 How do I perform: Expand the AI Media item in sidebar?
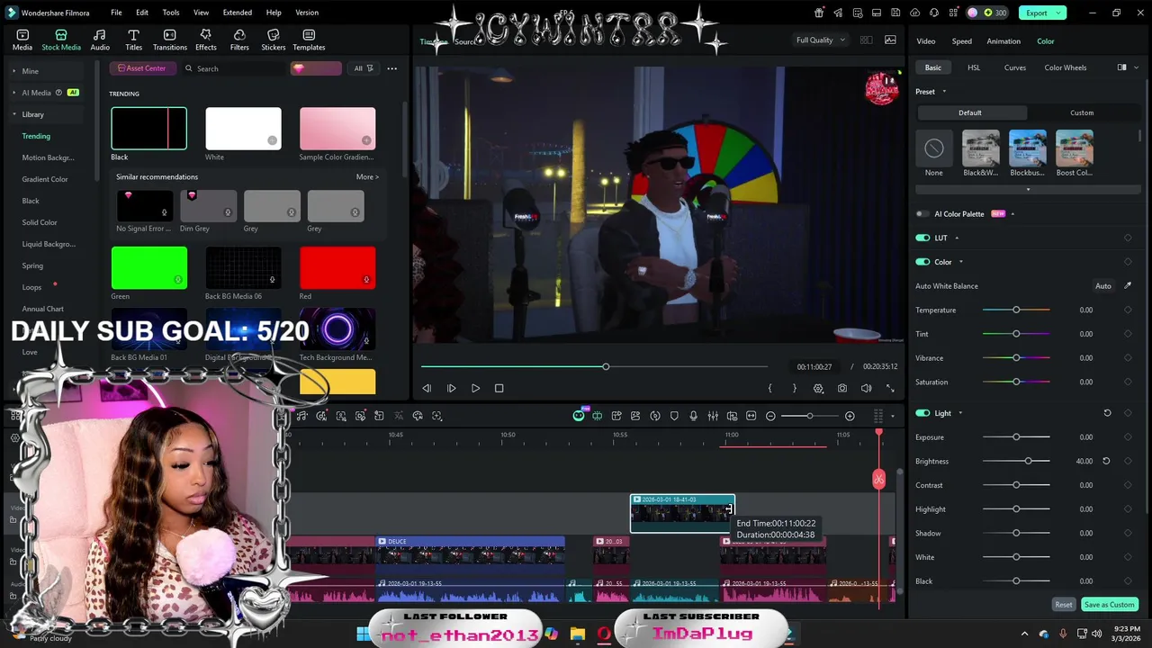(14, 93)
